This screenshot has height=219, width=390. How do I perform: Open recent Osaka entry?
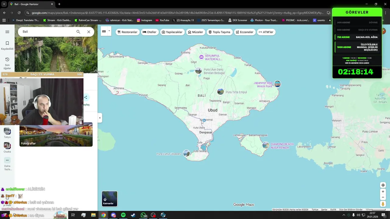[7, 148]
